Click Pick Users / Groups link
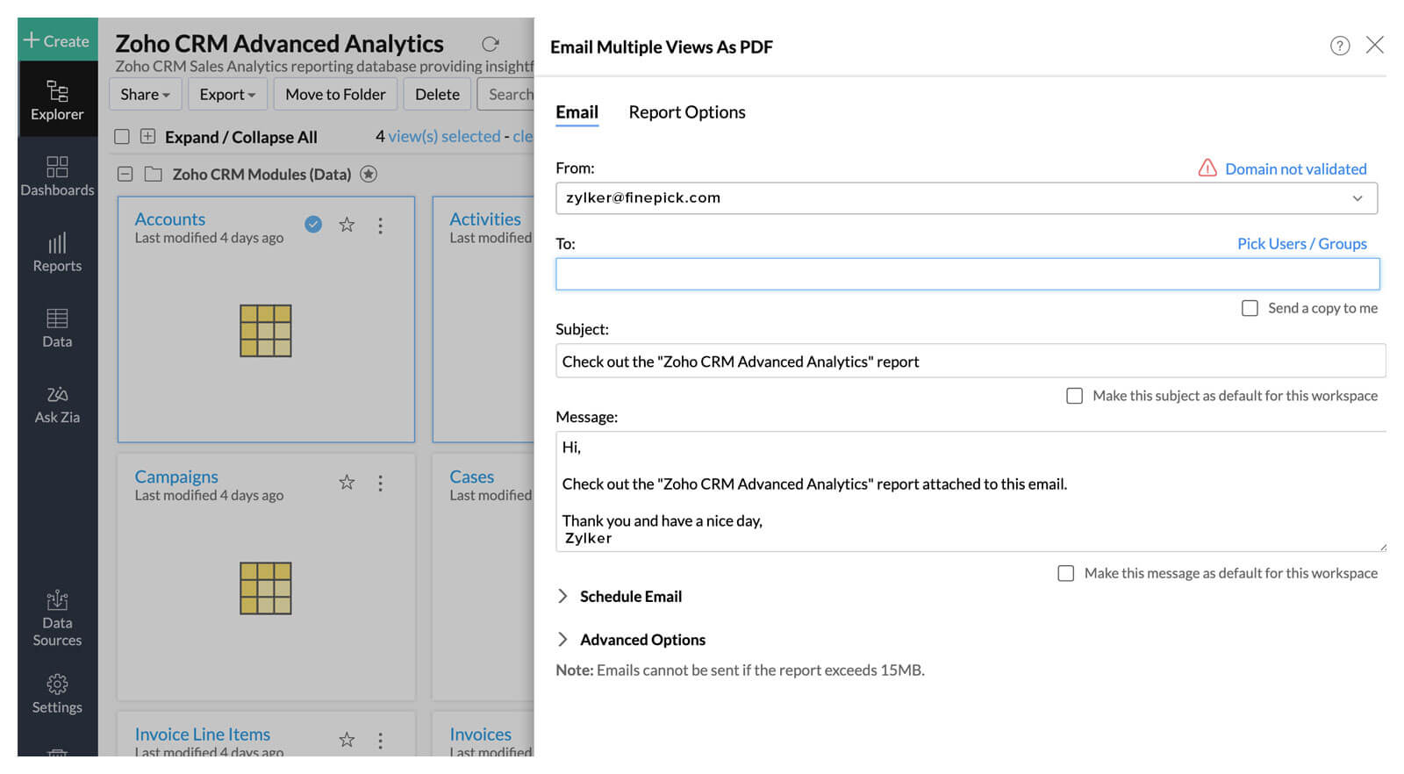 click(x=1301, y=244)
